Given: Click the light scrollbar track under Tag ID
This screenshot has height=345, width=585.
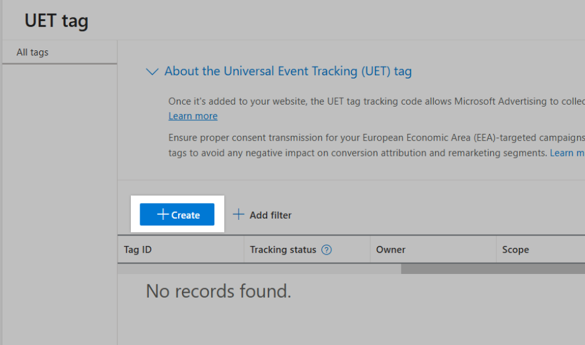Looking at the screenshot, I should click(x=259, y=269).
